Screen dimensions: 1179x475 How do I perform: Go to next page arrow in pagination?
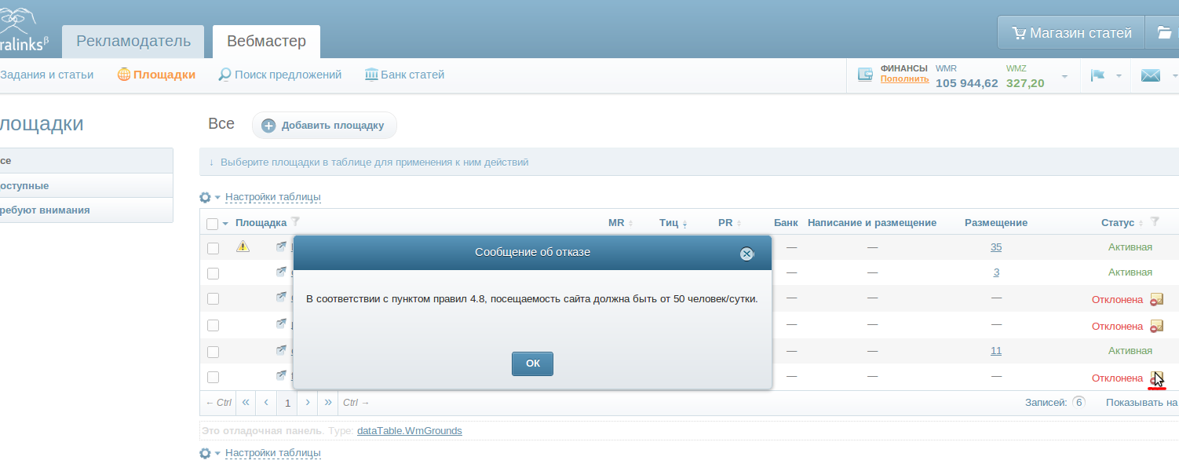coord(308,402)
